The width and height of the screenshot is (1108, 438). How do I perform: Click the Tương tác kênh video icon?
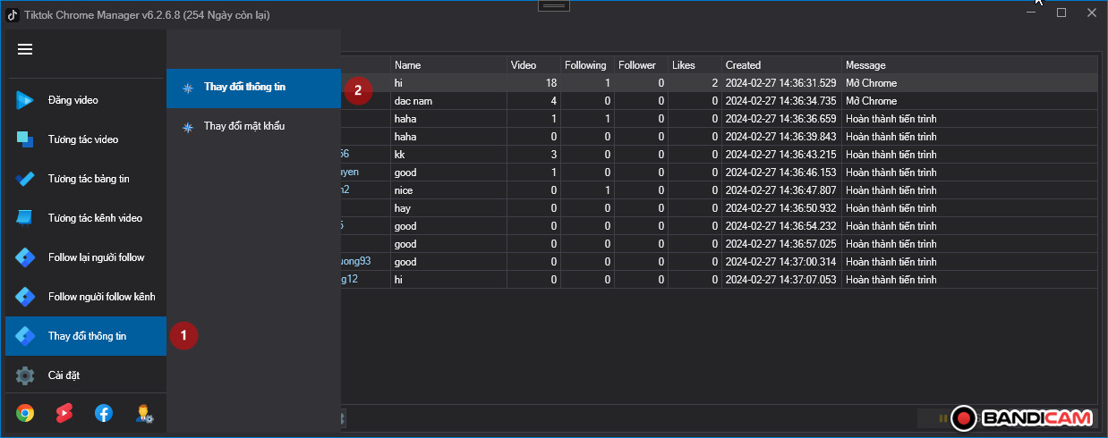pos(25,218)
